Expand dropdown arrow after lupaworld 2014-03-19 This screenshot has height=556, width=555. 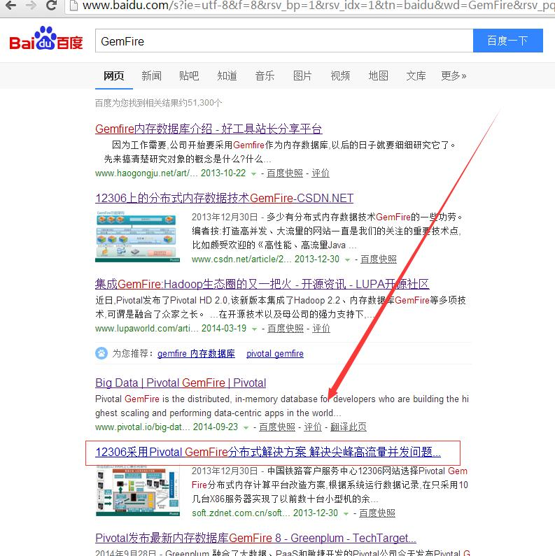click(x=255, y=329)
